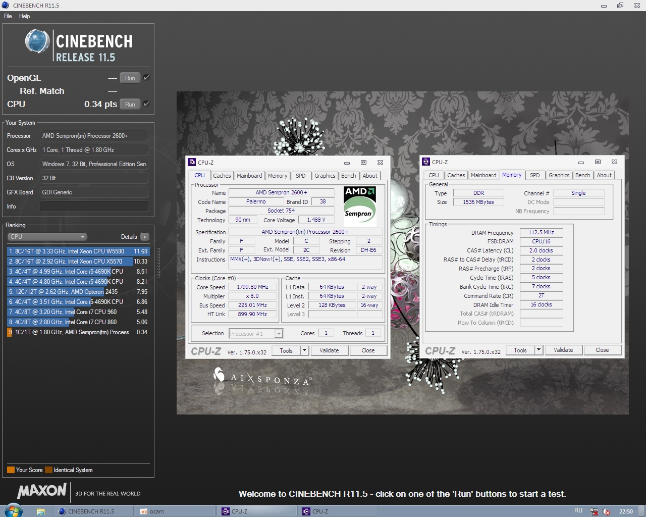Screen dimensions: 646x517
Task: Open the File menu
Action: click(x=8, y=16)
